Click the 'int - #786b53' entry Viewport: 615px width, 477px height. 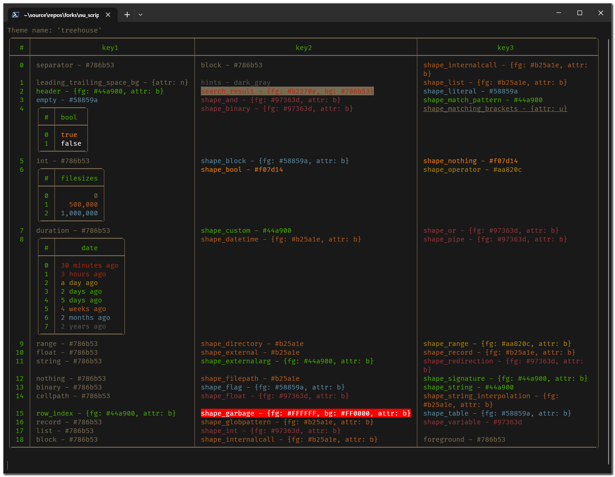pos(63,161)
